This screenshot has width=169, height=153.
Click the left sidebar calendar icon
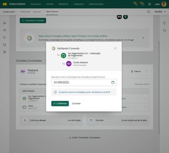pyautogui.click(x=5, y=45)
